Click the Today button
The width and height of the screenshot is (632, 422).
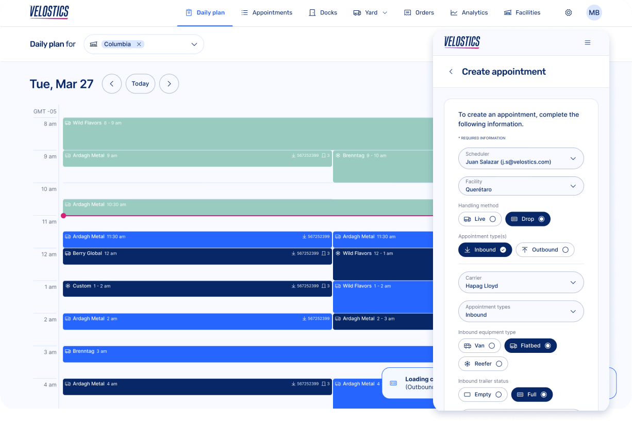click(140, 84)
